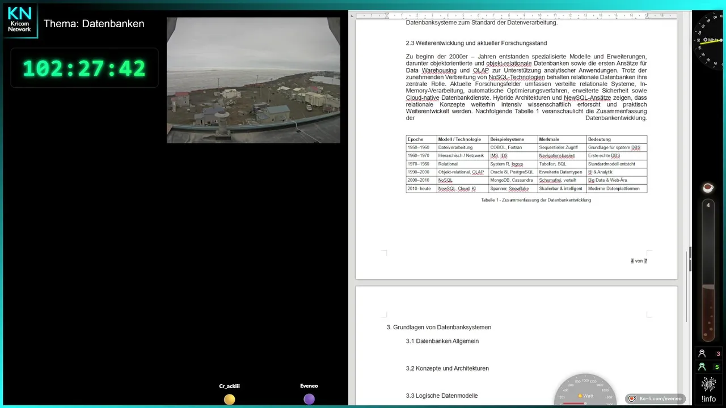Click the 'Hierarchisch / Netzwerk' table cell
Screen dimensions: 726x408
(463, 155)
